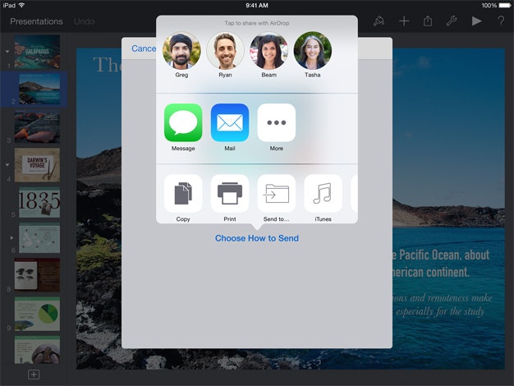This screenshot has height=386, width=514.
Task: Select the tortoise slide thumbnail
Action: (x=37, y=350)
